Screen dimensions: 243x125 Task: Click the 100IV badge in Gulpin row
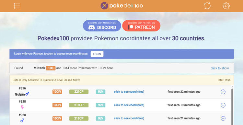click(x=57, y=92)
